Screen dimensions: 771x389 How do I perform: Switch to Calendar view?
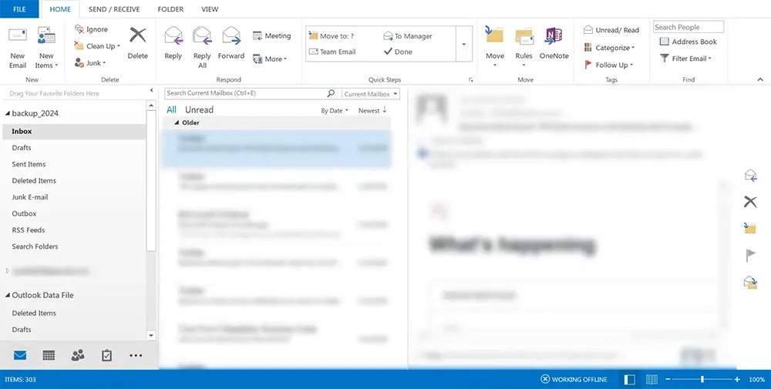point(49,355)
